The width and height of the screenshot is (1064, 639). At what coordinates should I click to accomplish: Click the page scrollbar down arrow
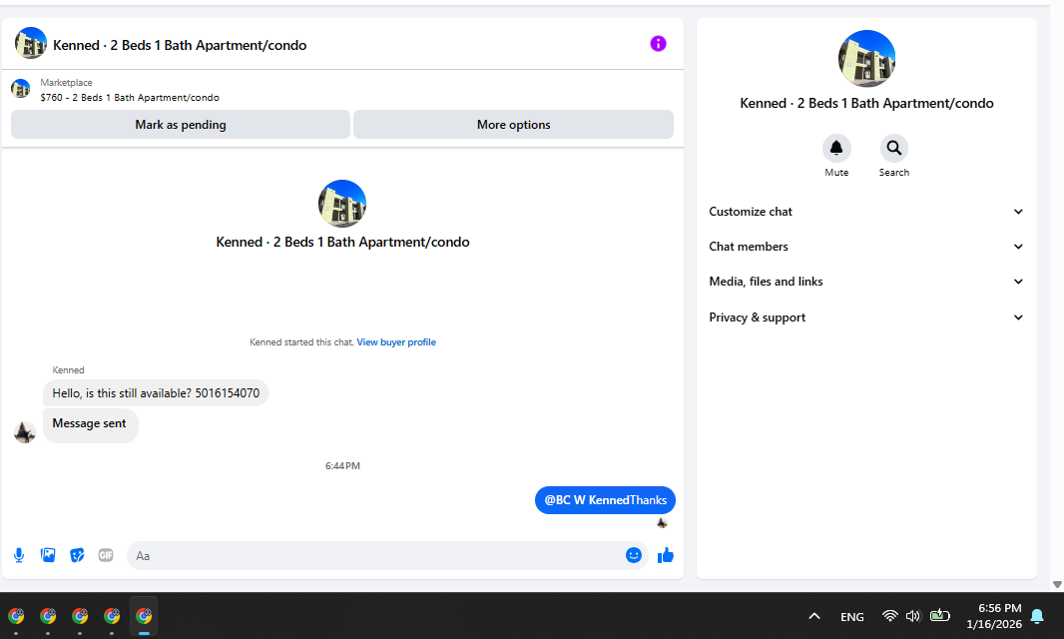(1057, 585)
